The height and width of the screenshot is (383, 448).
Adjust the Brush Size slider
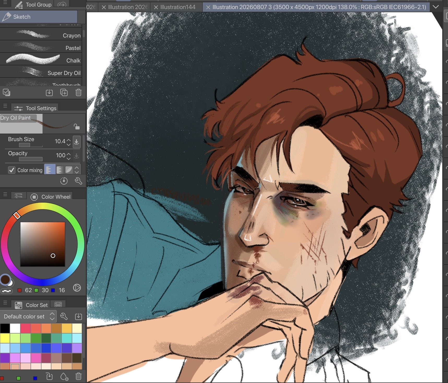click(x=31, y=145)
